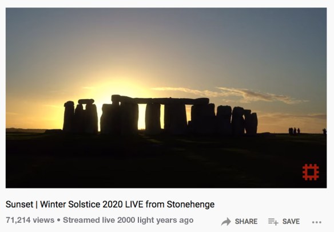This screenshot has width=334, height=232.
Task: Select the Winter Solstice 2020 video title
Action: point(110,205)
